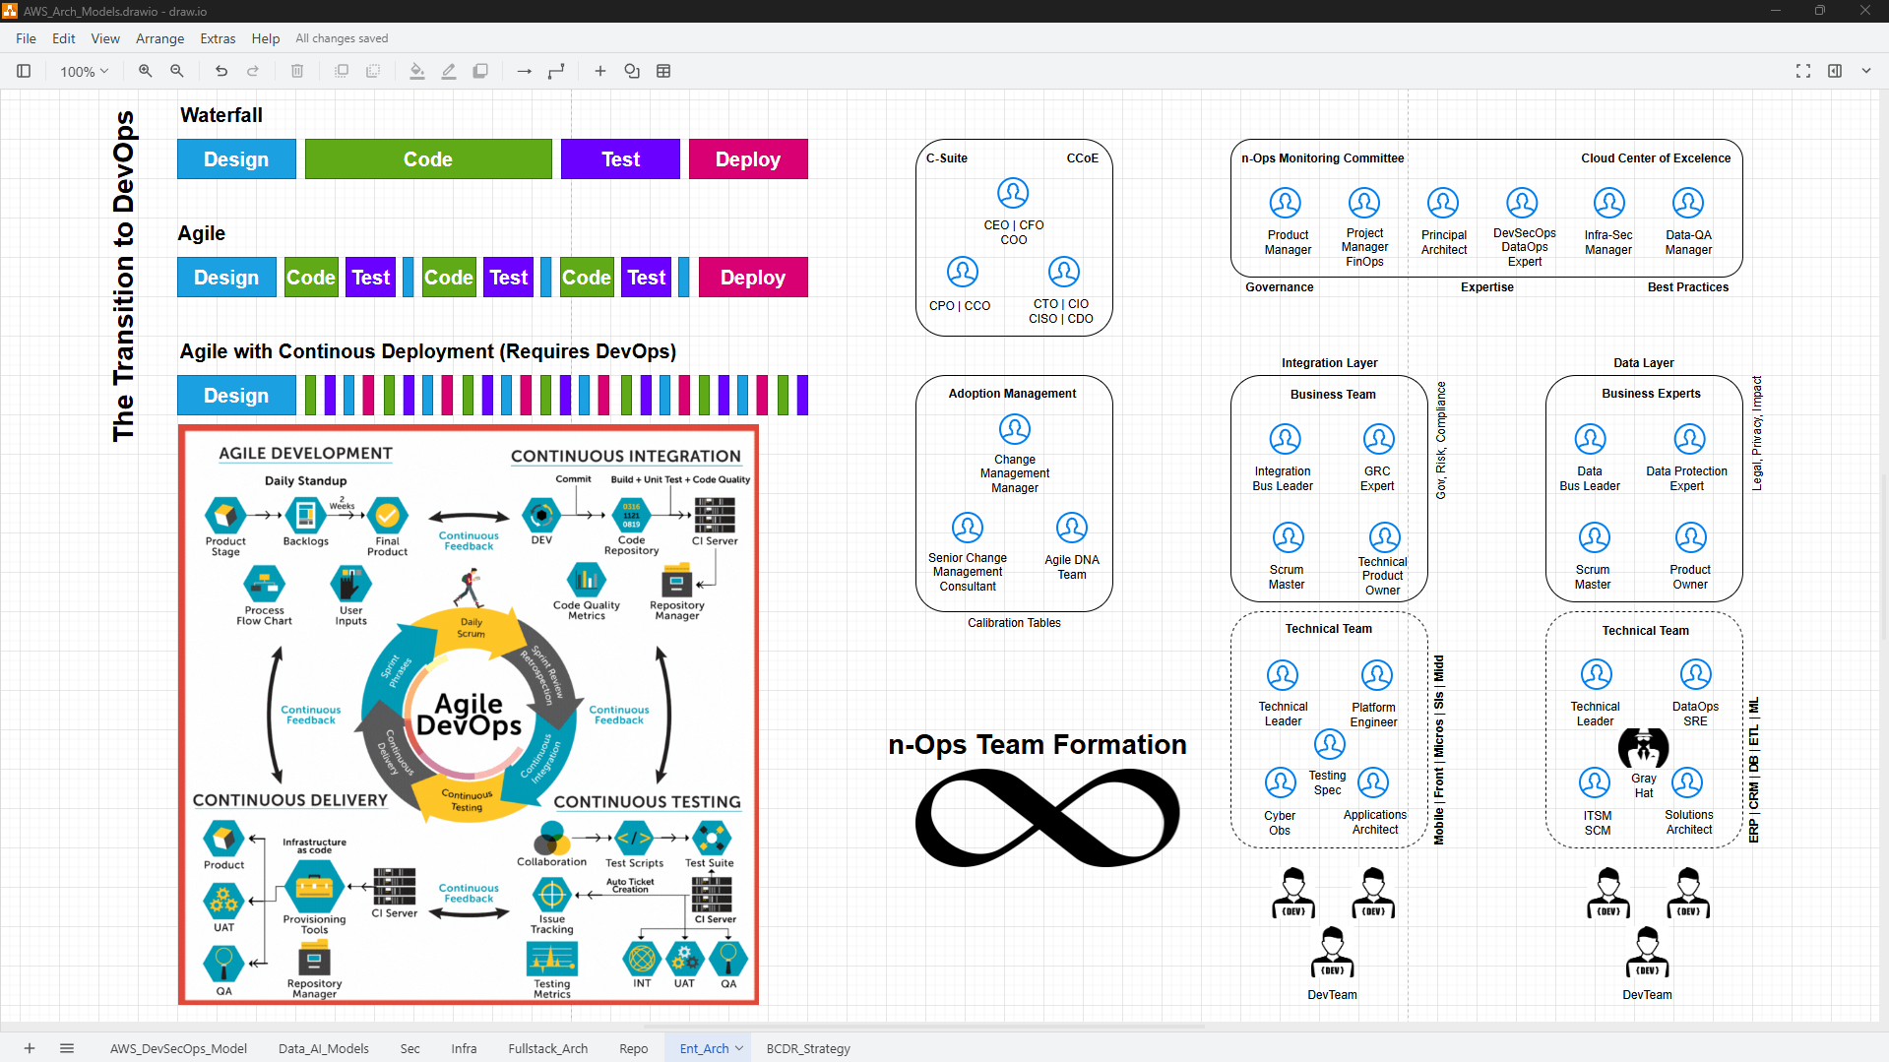The height and width of the screenshot is (1062, 1889).
Task: Select the Agile DevOps infographic image
Action: (469, 715)
